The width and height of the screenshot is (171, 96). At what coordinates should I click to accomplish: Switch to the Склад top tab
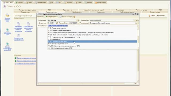point(29,3)
